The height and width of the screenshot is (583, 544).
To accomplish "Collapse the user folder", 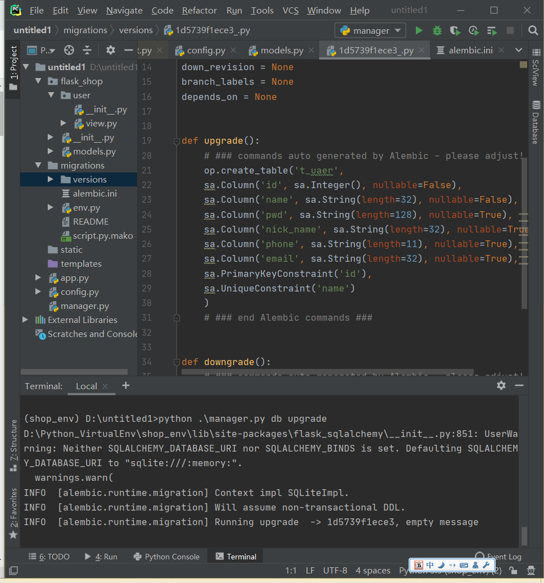I will tap(51, 95).
